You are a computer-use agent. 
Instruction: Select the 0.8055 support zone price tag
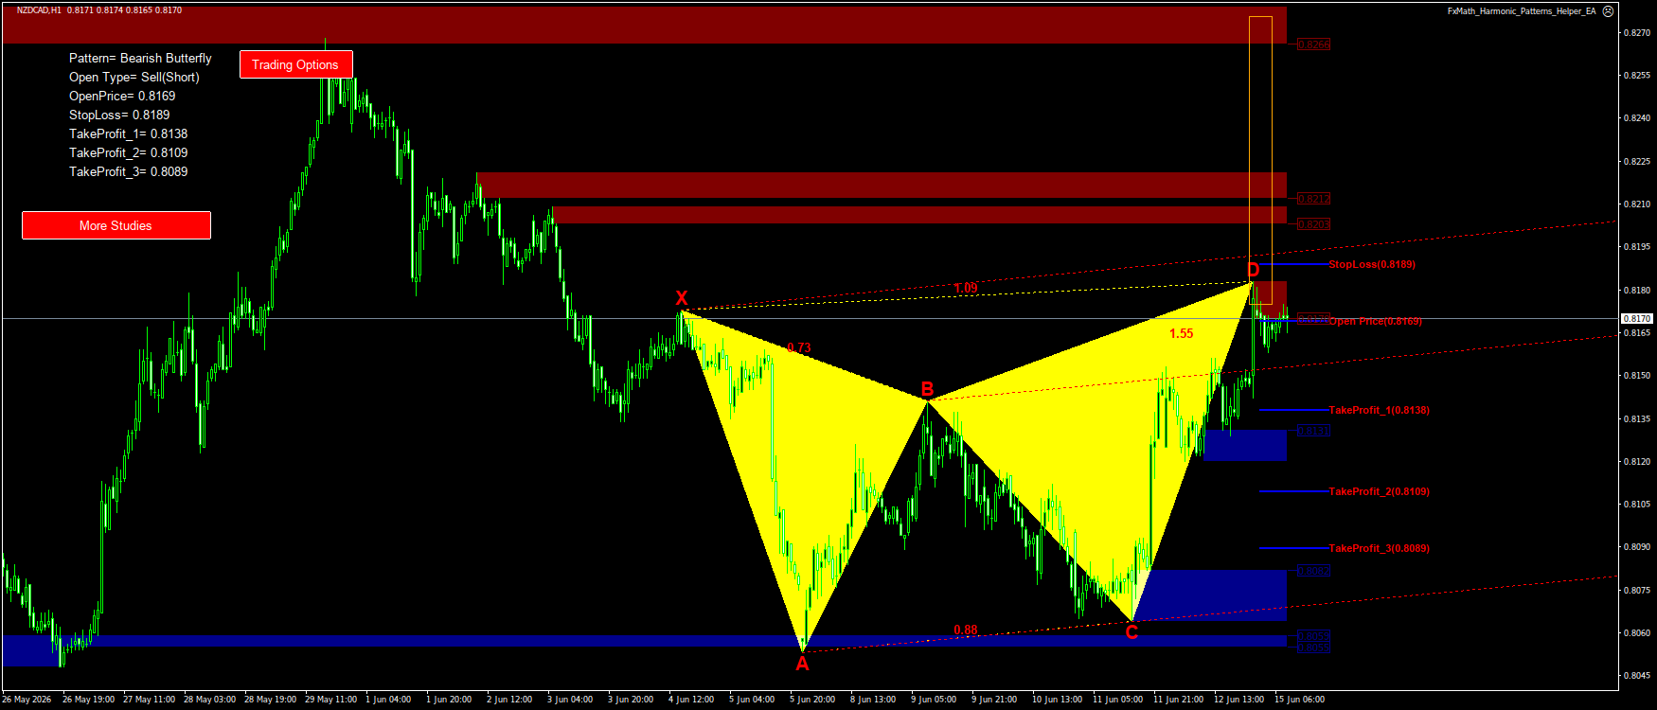click(1313, 648)
